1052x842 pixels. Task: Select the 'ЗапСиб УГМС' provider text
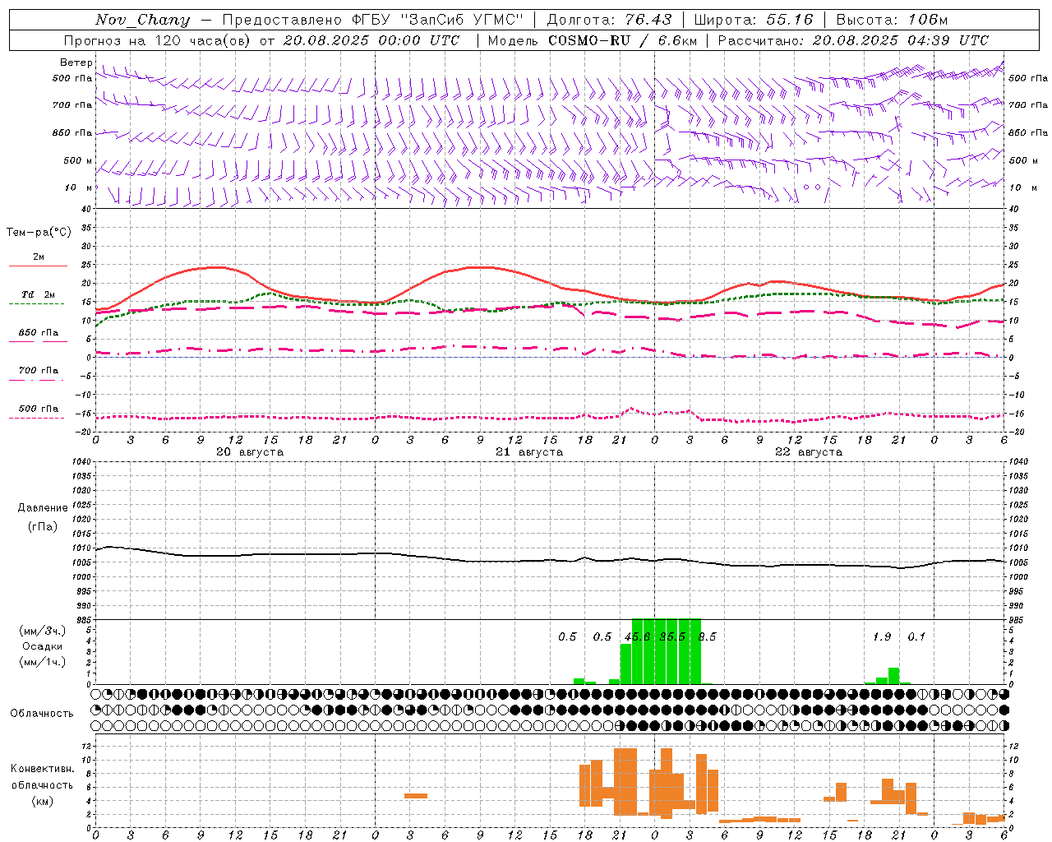click(460, 20)
